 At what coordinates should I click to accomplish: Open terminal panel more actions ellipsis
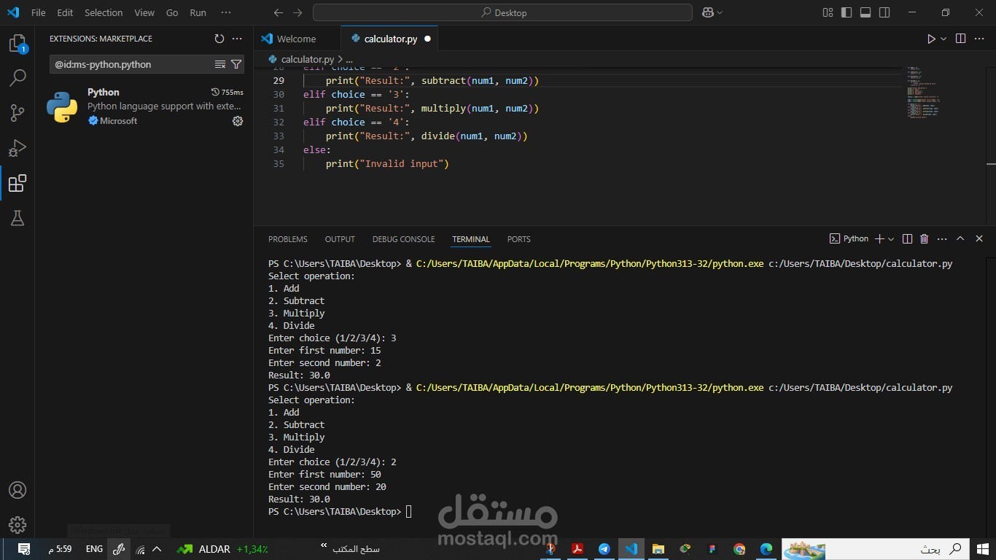click(x=942, y=238)
